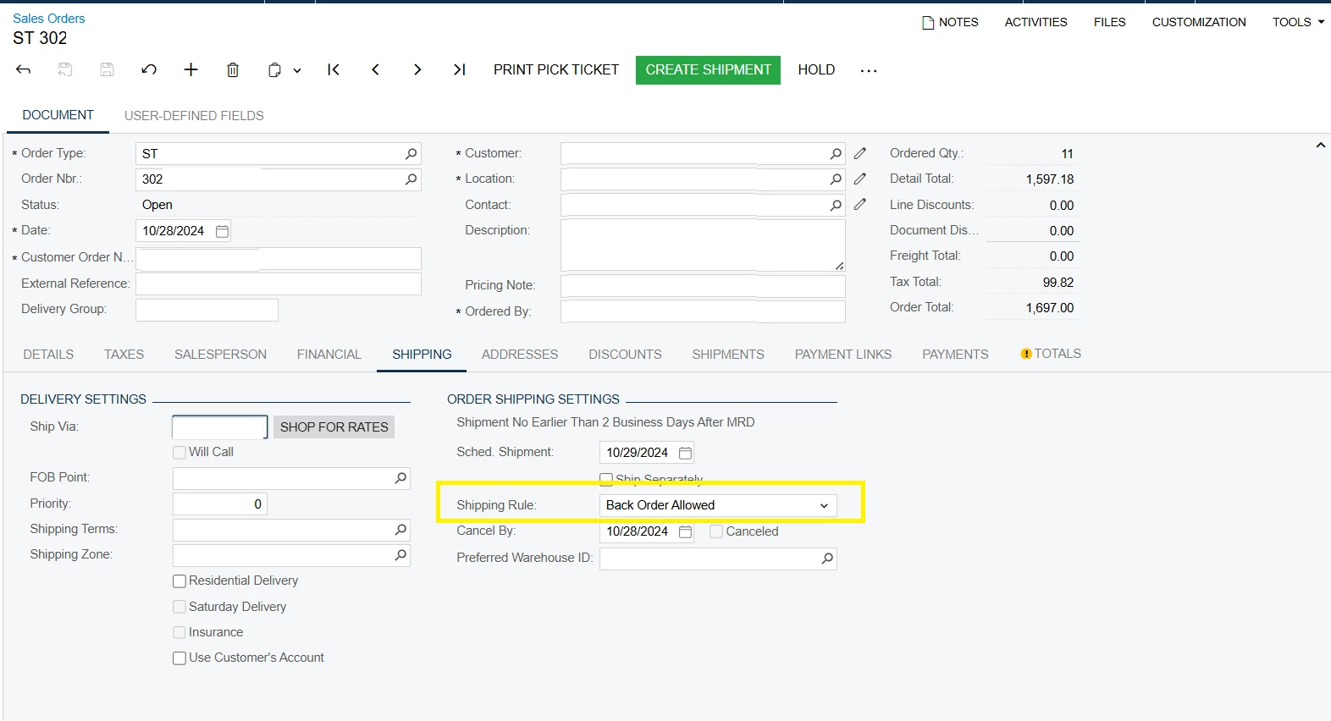Open the Sched. Shipment calendar picker
Image resolution: width=1331 pixels, height=721 pixels.
pyautogui.click(x=686, y=453)
